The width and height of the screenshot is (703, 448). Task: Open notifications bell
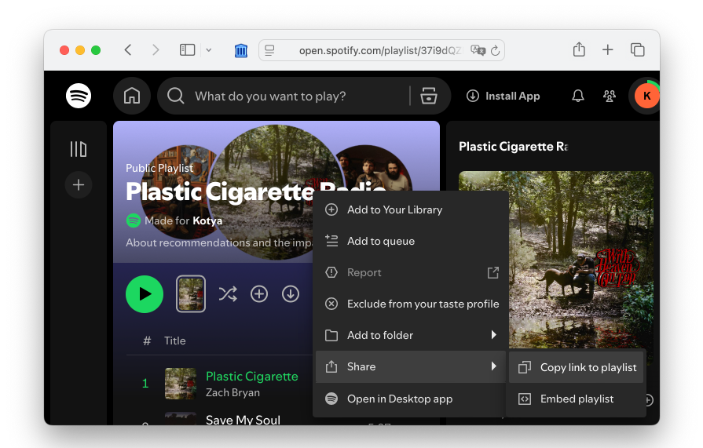coord(578,96)
